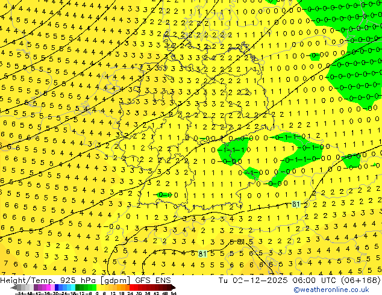Click the "Tu 02-12-2025 06:00 UTC (06+168)" forecast time label
This screenshot has width=382, height=295.
[299, 280]
